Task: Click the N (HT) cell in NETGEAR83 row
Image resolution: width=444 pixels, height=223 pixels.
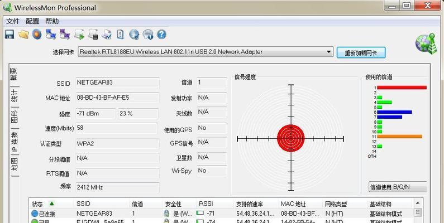Action: pyautogui.click(x=334, y=214)
